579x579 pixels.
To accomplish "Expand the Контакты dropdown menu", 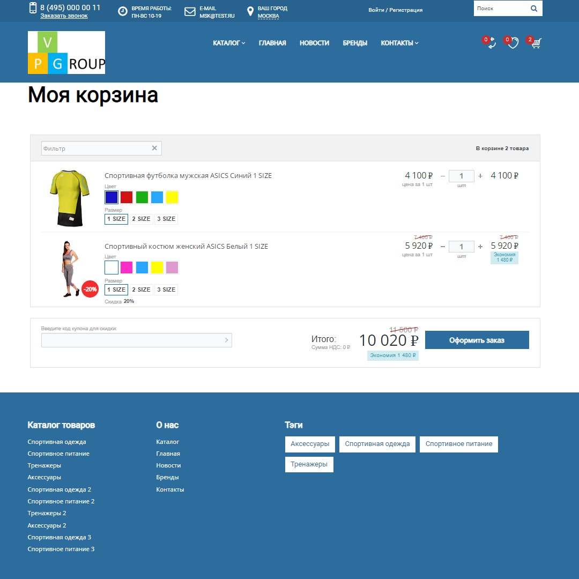I will click(399, 43).
